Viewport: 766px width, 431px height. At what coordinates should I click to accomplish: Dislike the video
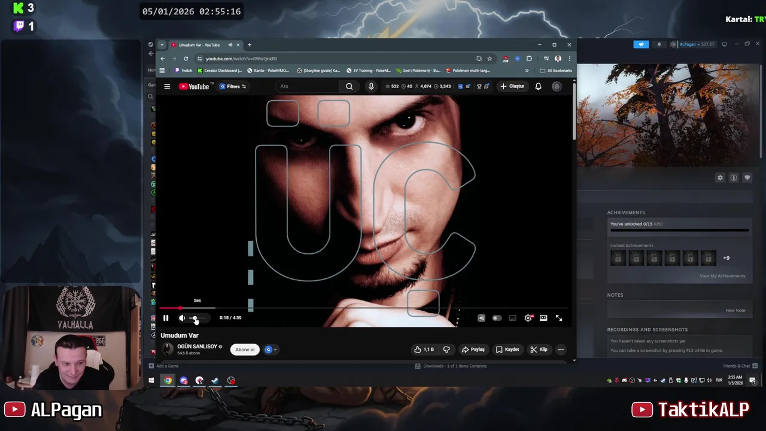pyautogui.click(x=446, y=350)
